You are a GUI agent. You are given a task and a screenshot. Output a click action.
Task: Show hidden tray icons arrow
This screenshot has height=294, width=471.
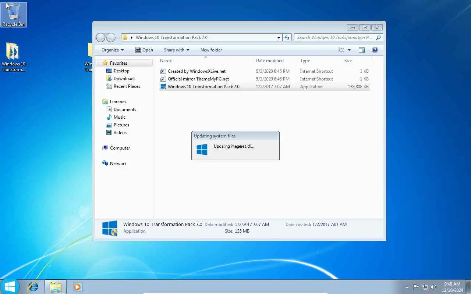tap(407, 287)
